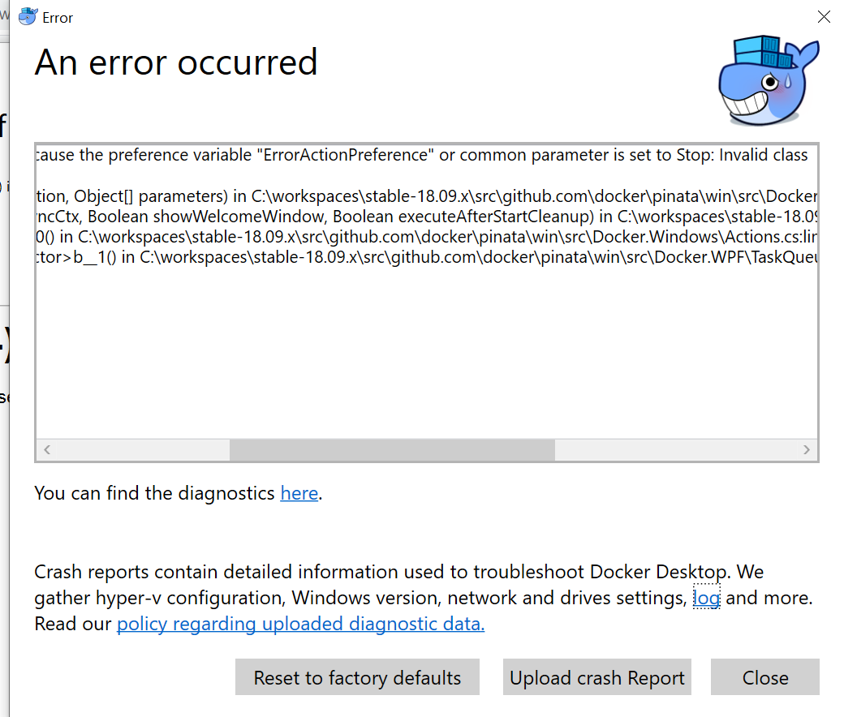The image size is (844, 717).
Task: Click the 'An error occurred' heading
Action: [x=175, y=62]
